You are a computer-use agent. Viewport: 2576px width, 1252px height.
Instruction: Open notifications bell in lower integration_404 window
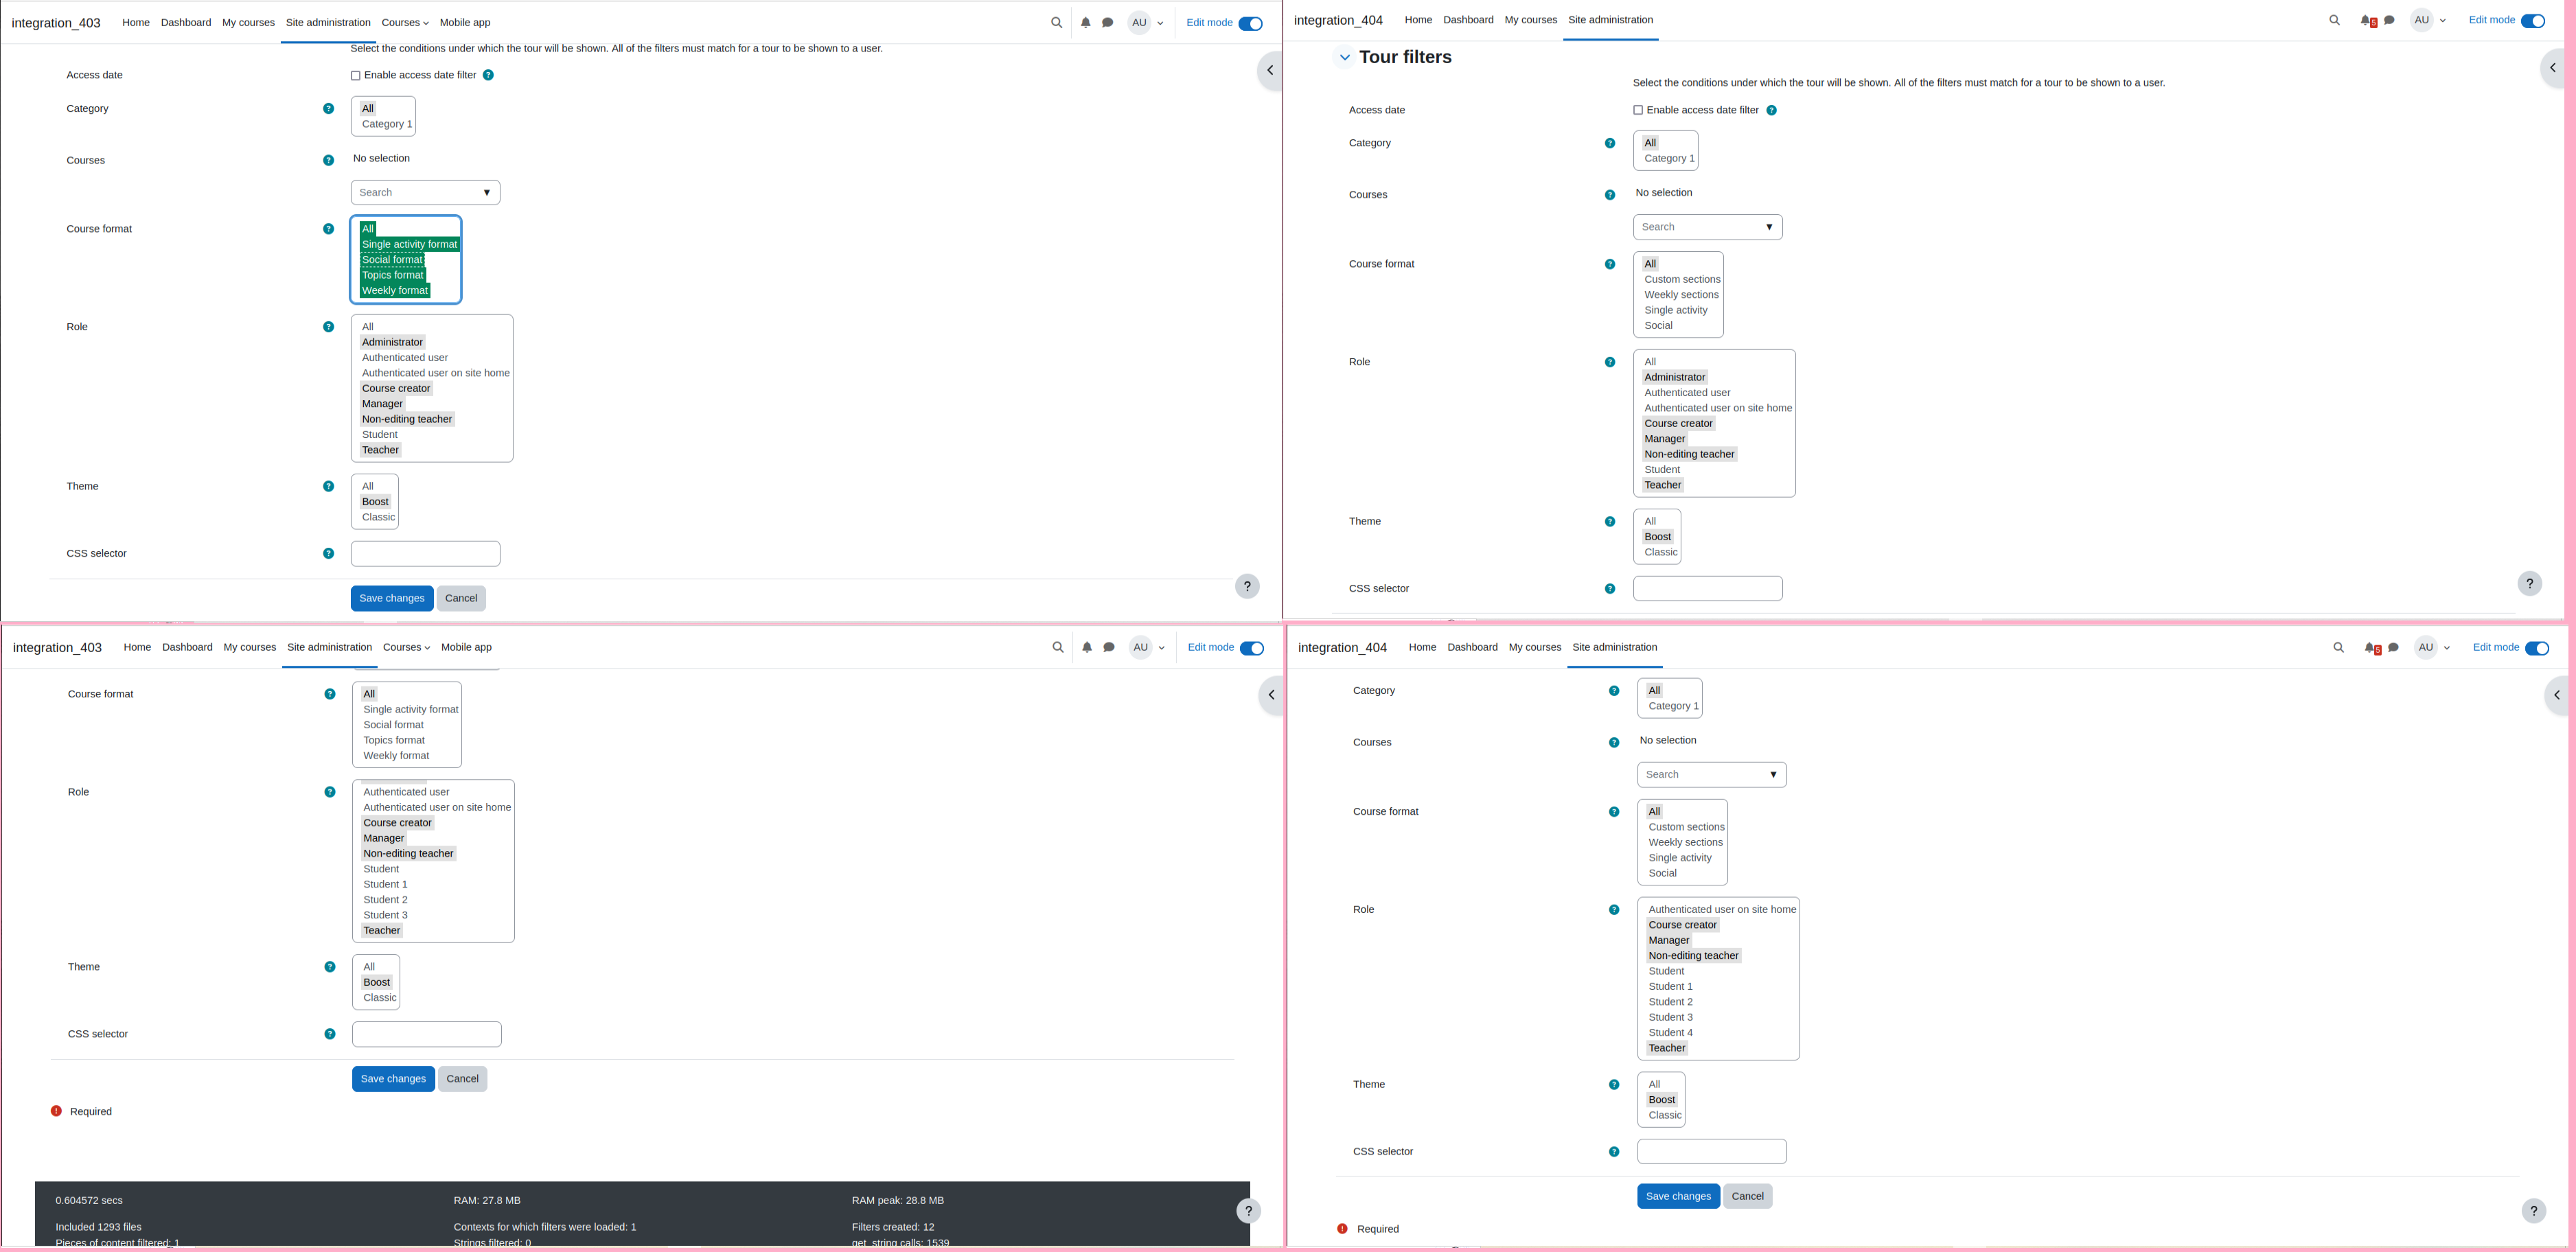click(x=2370, y=647)
